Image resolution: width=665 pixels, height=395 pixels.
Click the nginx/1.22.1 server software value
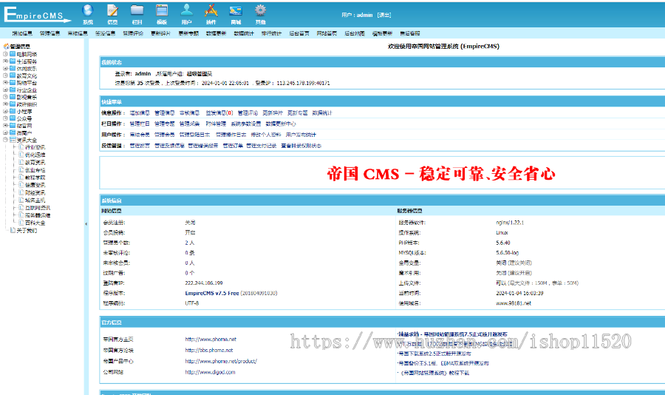click(x=510, y=223)
